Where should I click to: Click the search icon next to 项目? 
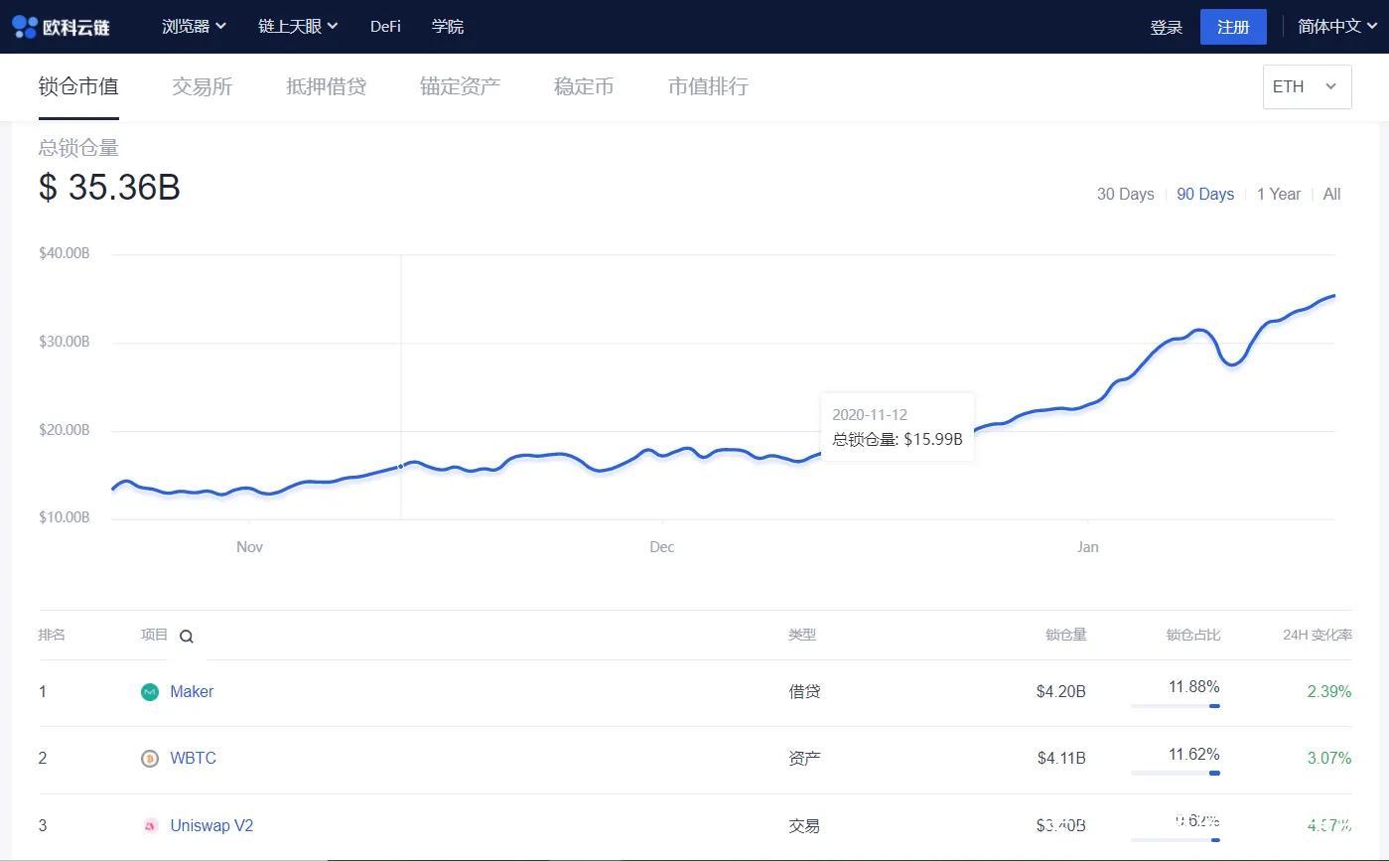pyautogui.click(x=187, y=637)
